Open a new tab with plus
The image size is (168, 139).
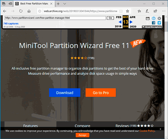[x=58, y=4]
